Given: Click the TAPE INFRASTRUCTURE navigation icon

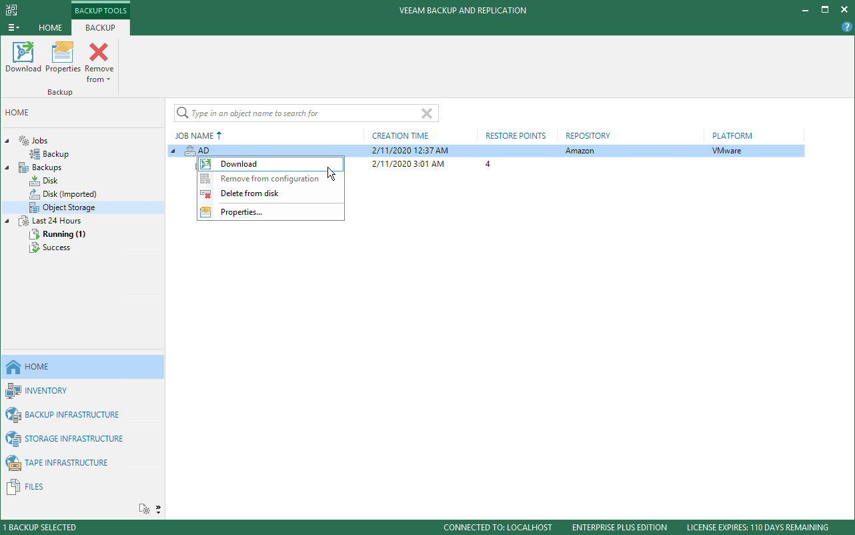Looking at the screenshot, I should [13, 463].
